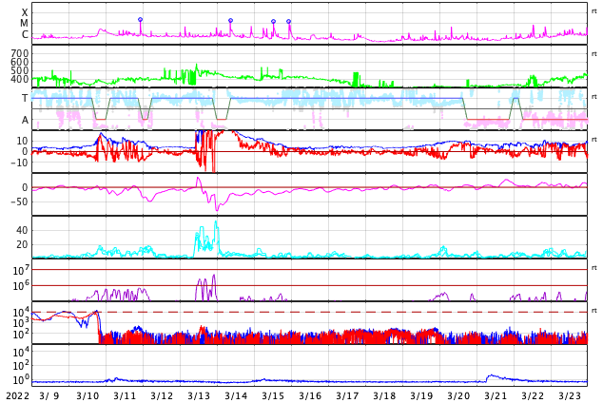Select the 3/17 date label

[x=347, y=396]
